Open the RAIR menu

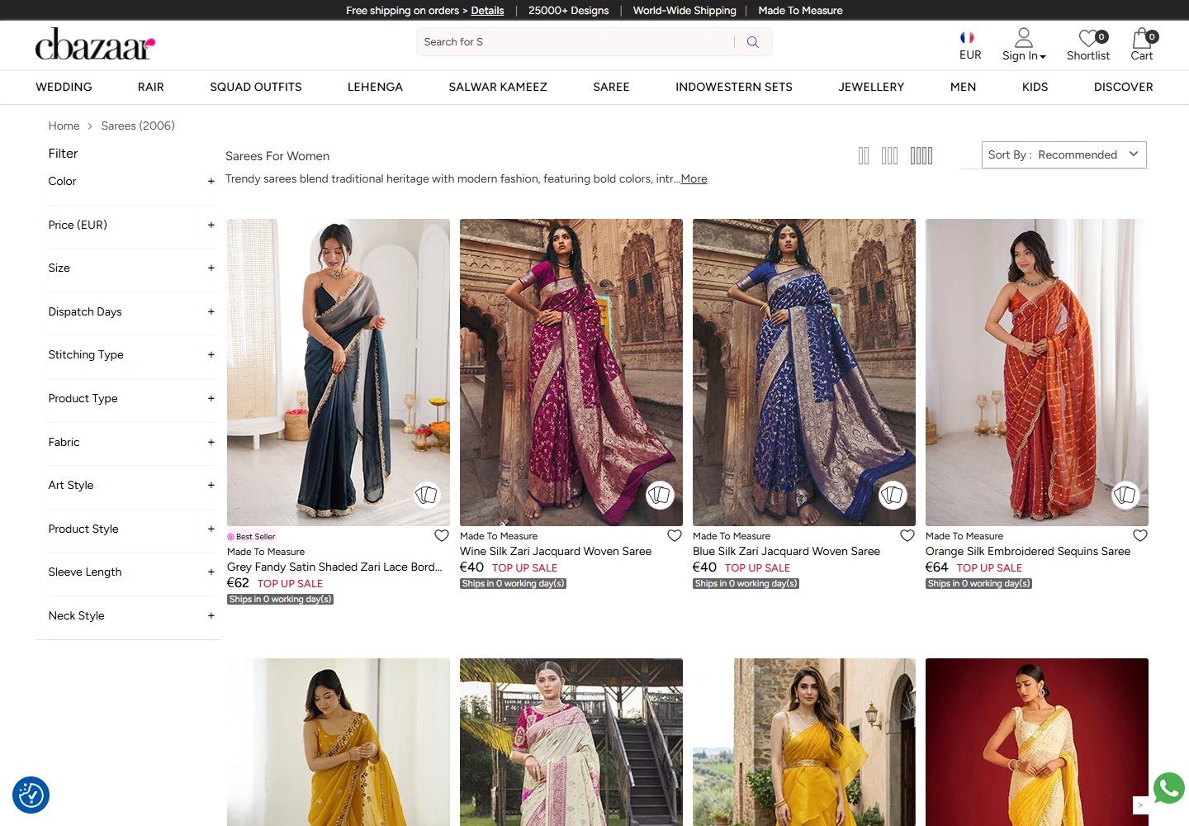[151, 87]
